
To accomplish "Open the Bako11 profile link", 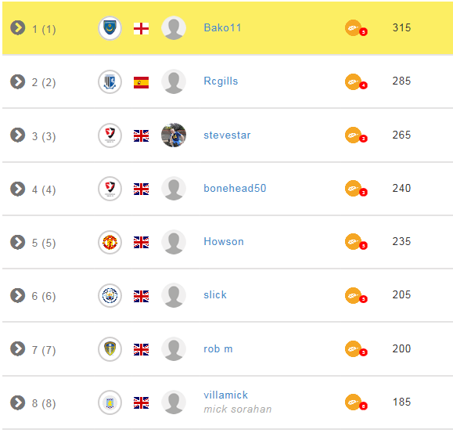I will click(x=222, y=27).
